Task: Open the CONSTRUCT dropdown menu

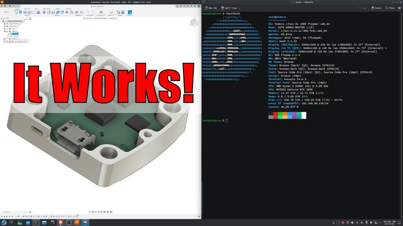Action: pyautogui.click(x=100, y=15)
